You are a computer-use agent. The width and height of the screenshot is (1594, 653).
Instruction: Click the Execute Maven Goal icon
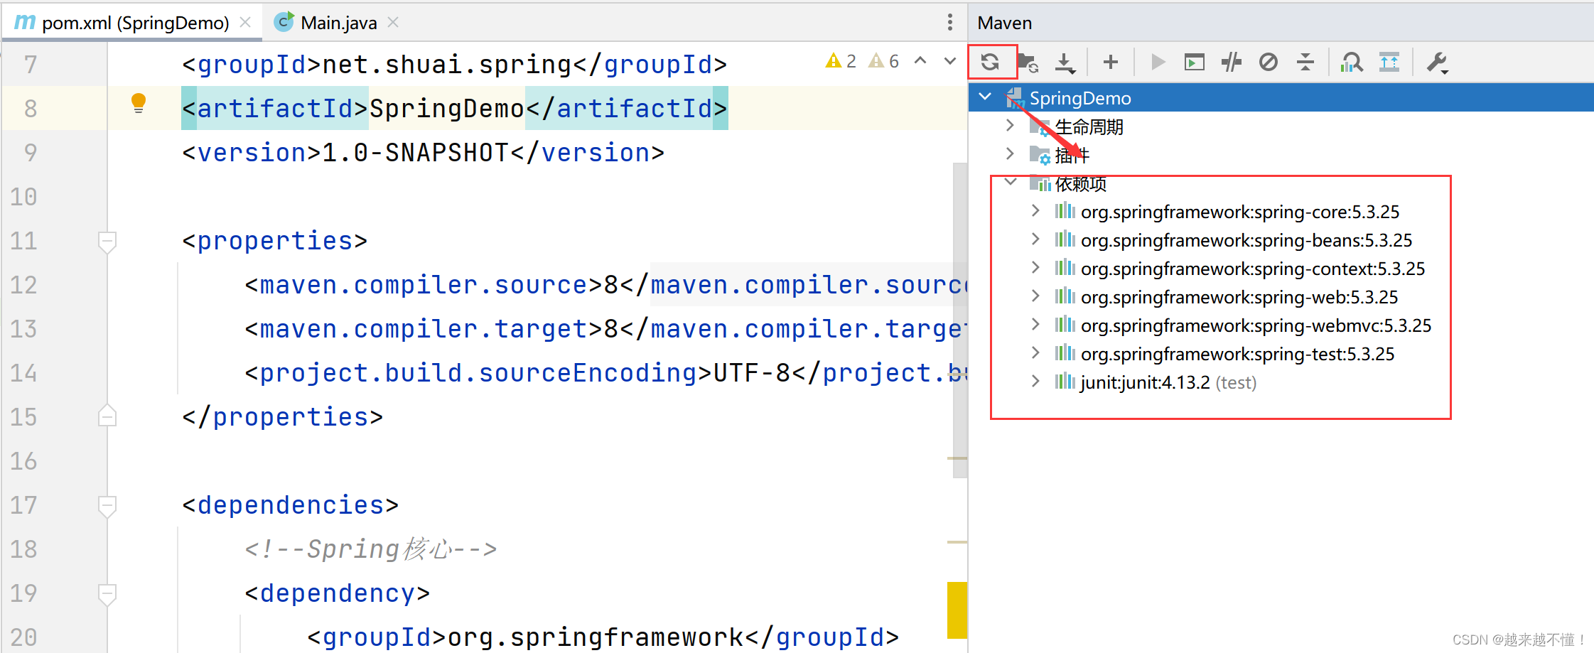[x=1195, y=63]
